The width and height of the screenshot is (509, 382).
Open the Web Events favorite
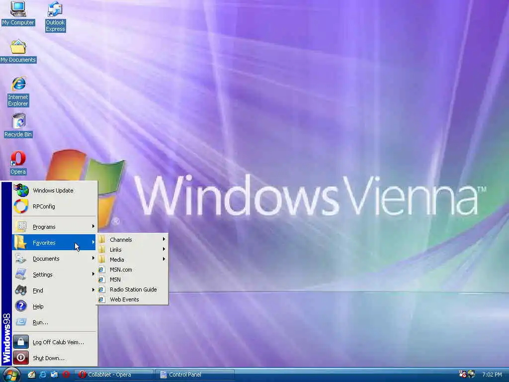pyautogui.click(x=132, y=299)
